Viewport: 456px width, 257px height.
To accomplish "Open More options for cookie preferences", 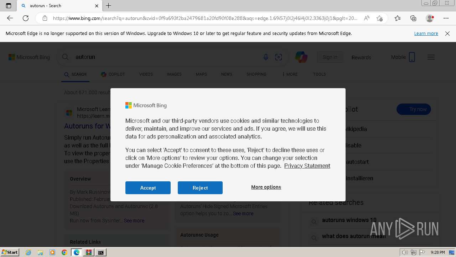I will [266, 187].
